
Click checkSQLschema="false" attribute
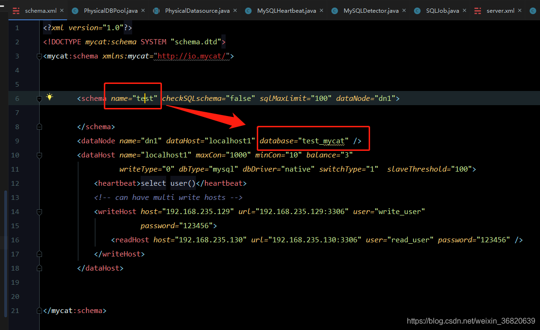point(209,99)
